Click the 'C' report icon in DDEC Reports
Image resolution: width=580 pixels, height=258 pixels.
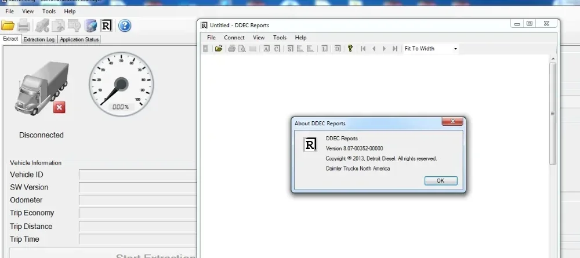click(x=277, y=49)
